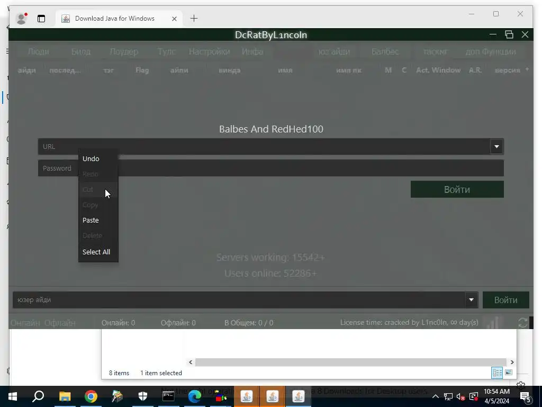Viewport: 542px width, 407px height.
Task: Minimize the DcRatByL1ncoln window
Action: pyautogui.click(x=493, y=34)
